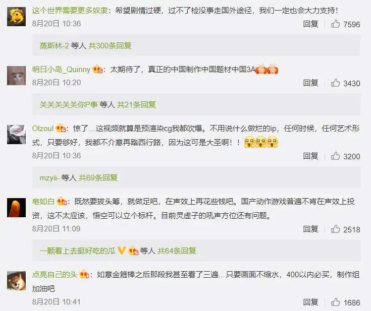Open the cat avatar of 明日小岛_Quinny
The width and height of the screenshot is (371, 311).
tap(16, 76)
